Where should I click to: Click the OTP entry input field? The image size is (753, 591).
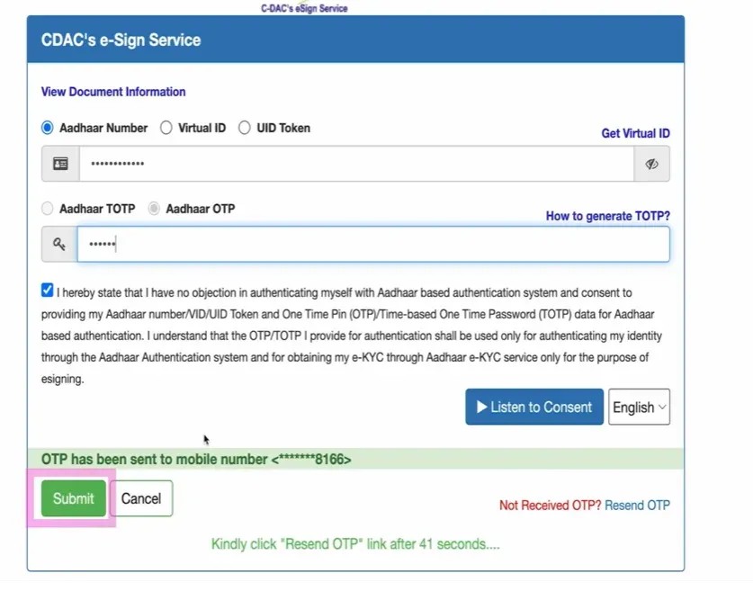(373, 245)
